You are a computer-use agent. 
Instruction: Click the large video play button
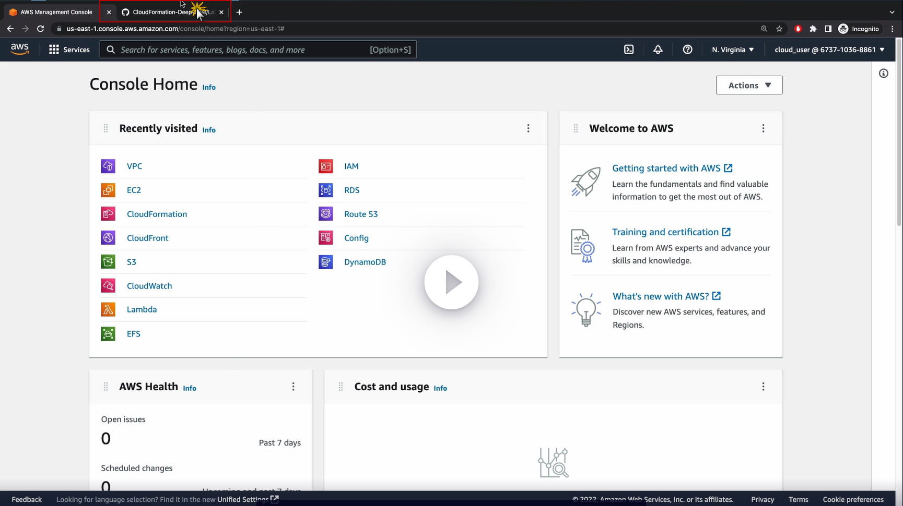(451, 282)
